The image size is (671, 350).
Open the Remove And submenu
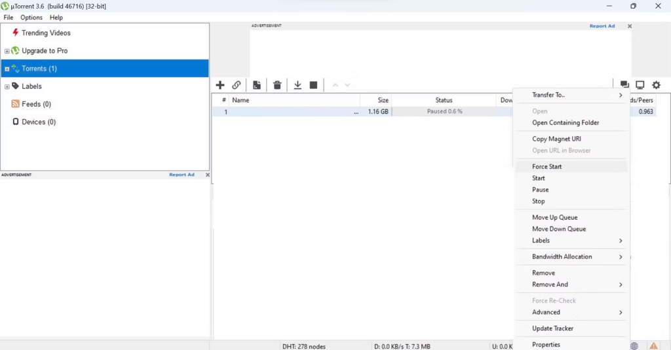tap(571, 285)
